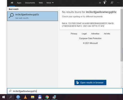This screenshot has height=100, width=123.
Task: Select the See web results best match
Action: 33,16
